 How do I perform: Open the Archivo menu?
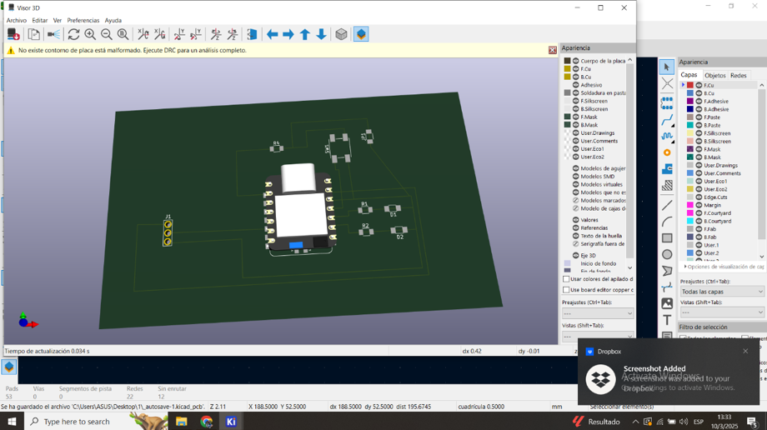pyautogui.click(x=16, y=20)
